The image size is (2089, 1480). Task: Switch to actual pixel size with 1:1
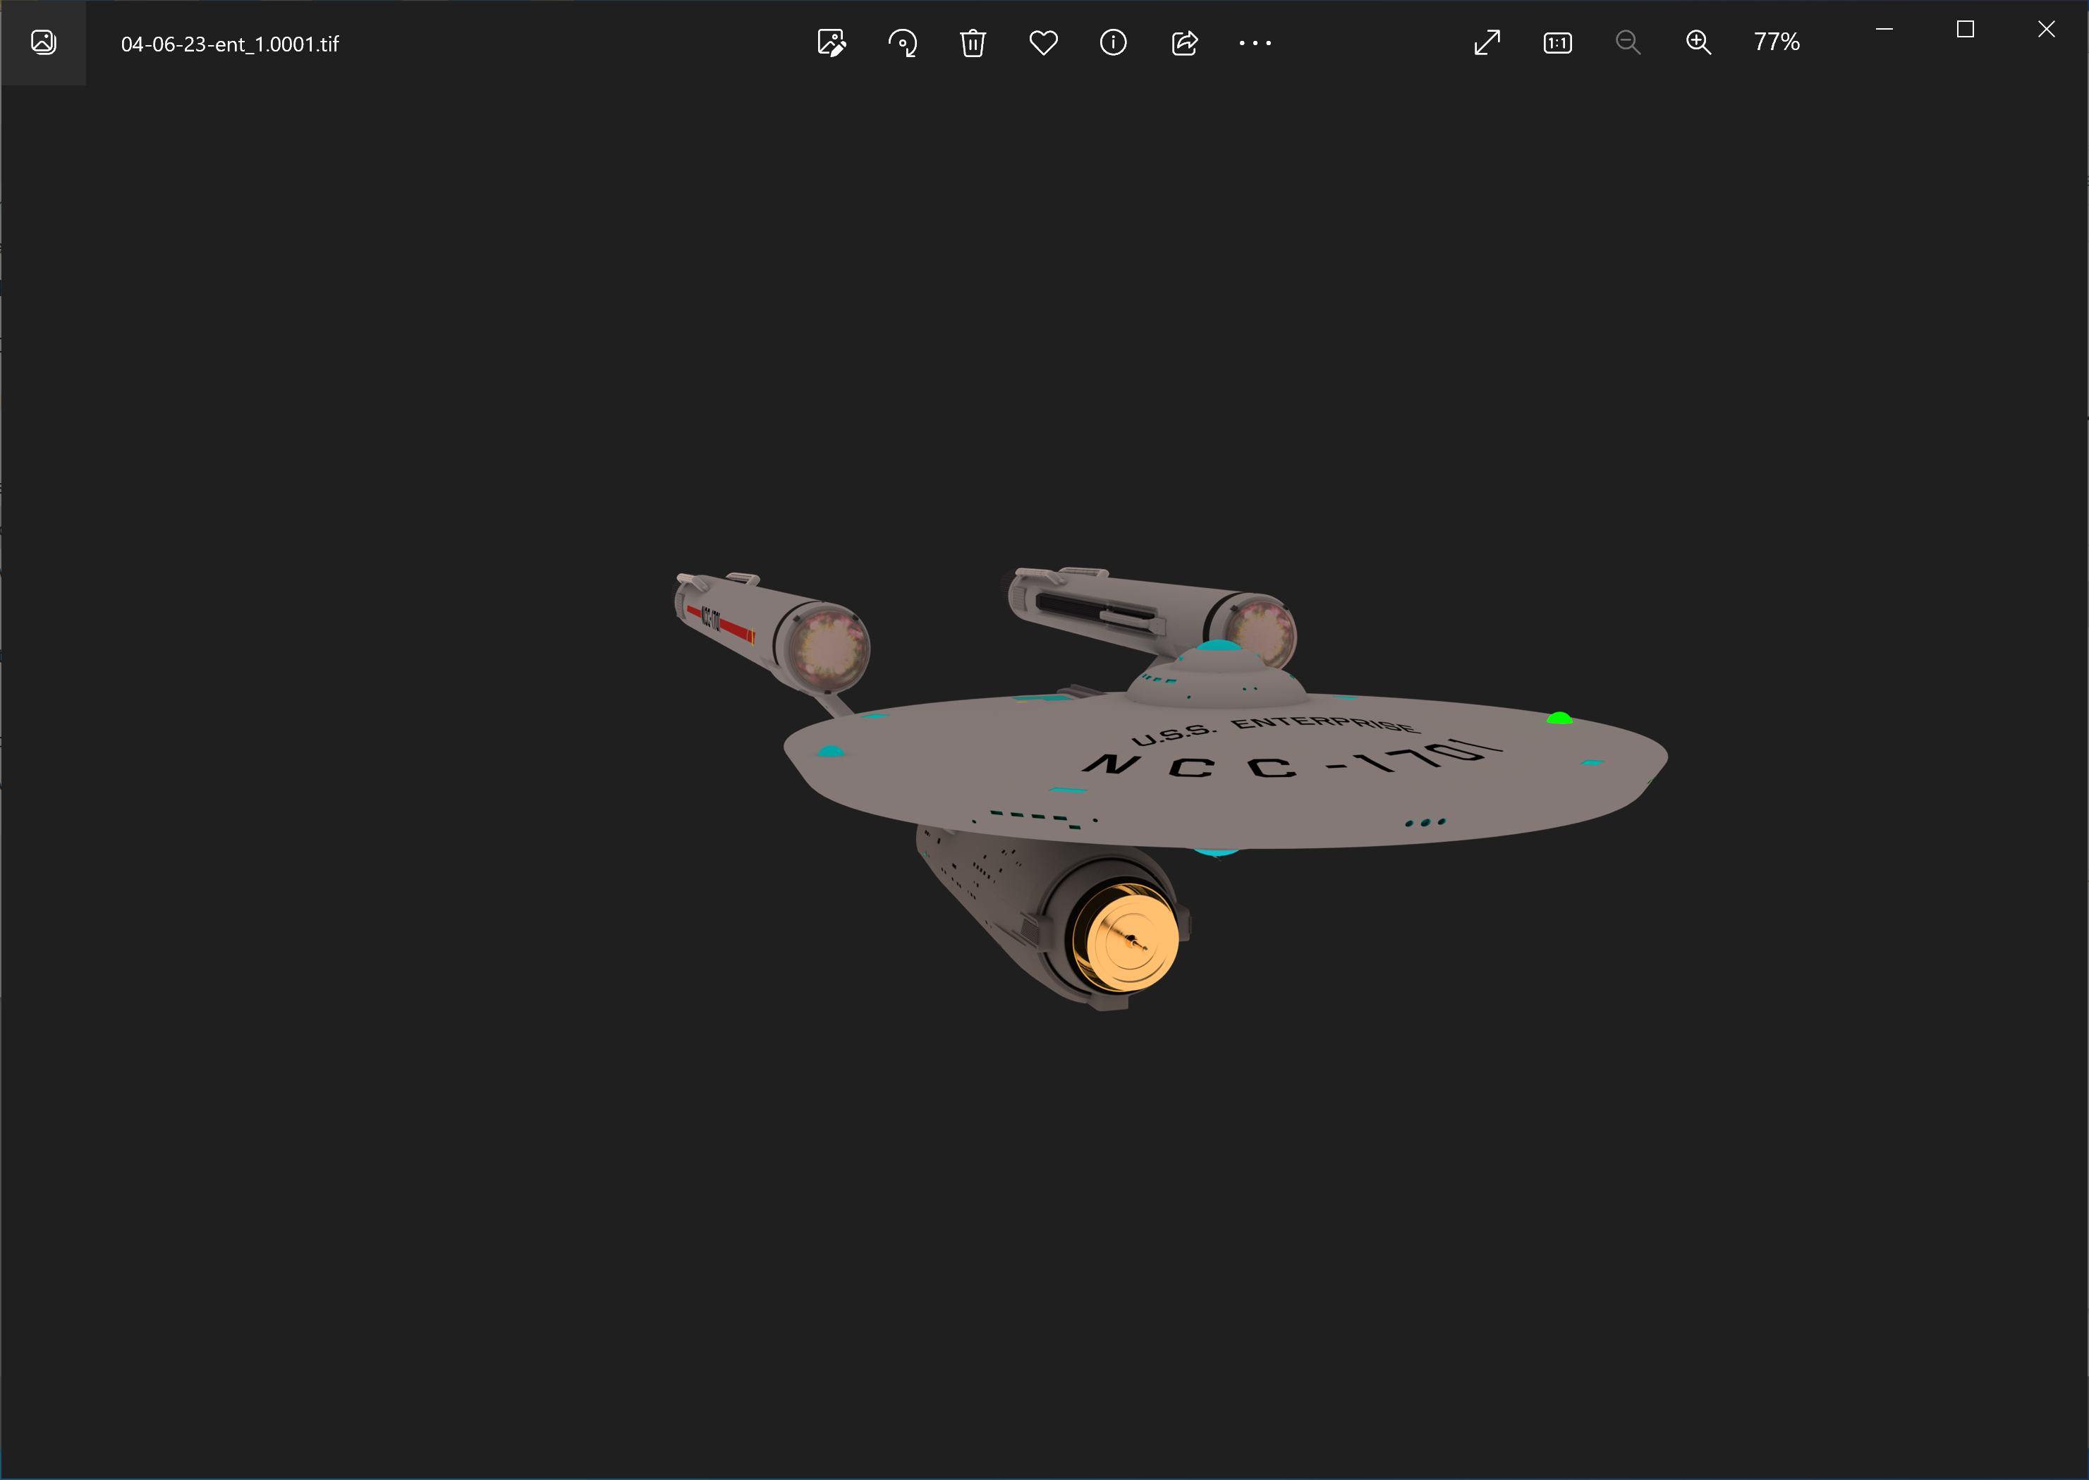click(1557, 43)
